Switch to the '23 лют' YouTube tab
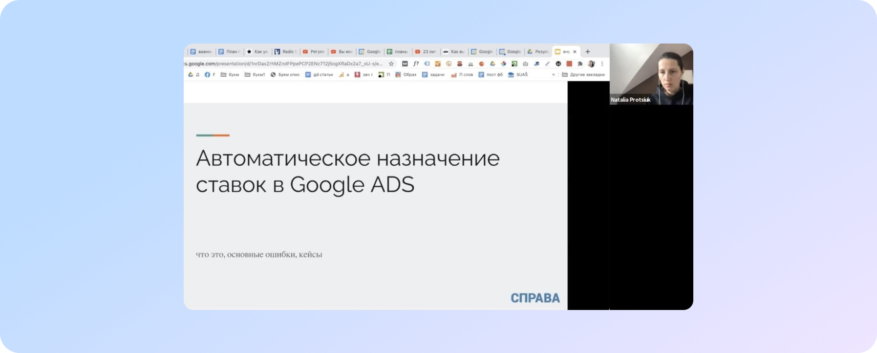 [426, 51]
